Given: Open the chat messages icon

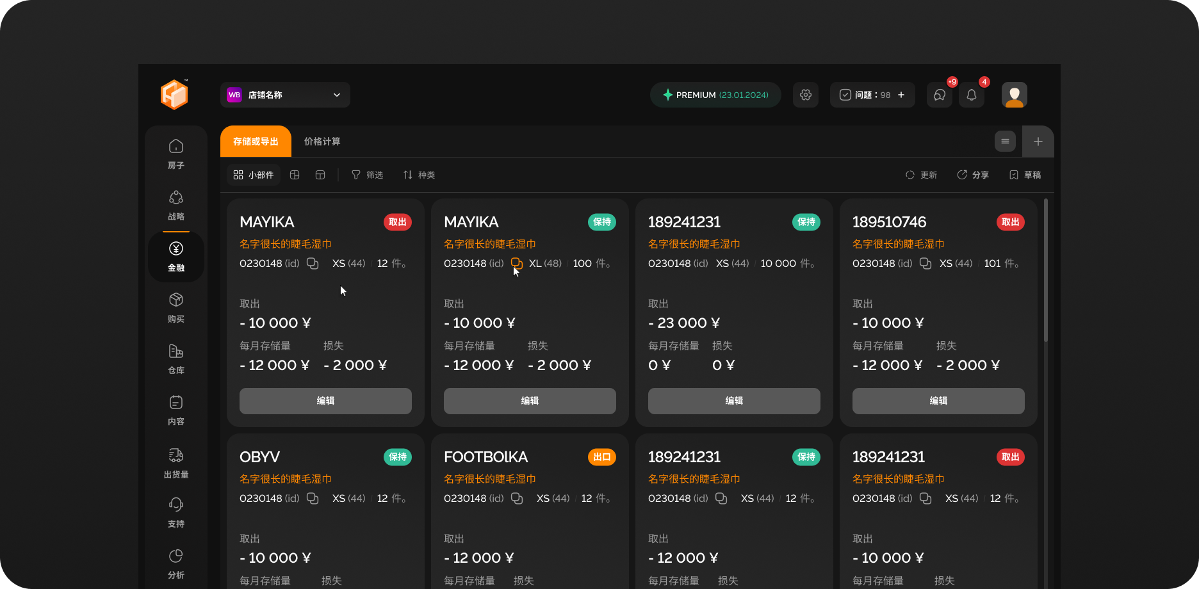Looking at the screenshot, I should [939, 95].
